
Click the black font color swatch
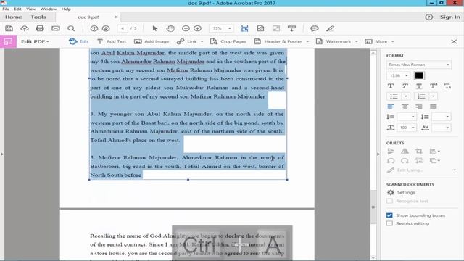click(419, 75)
